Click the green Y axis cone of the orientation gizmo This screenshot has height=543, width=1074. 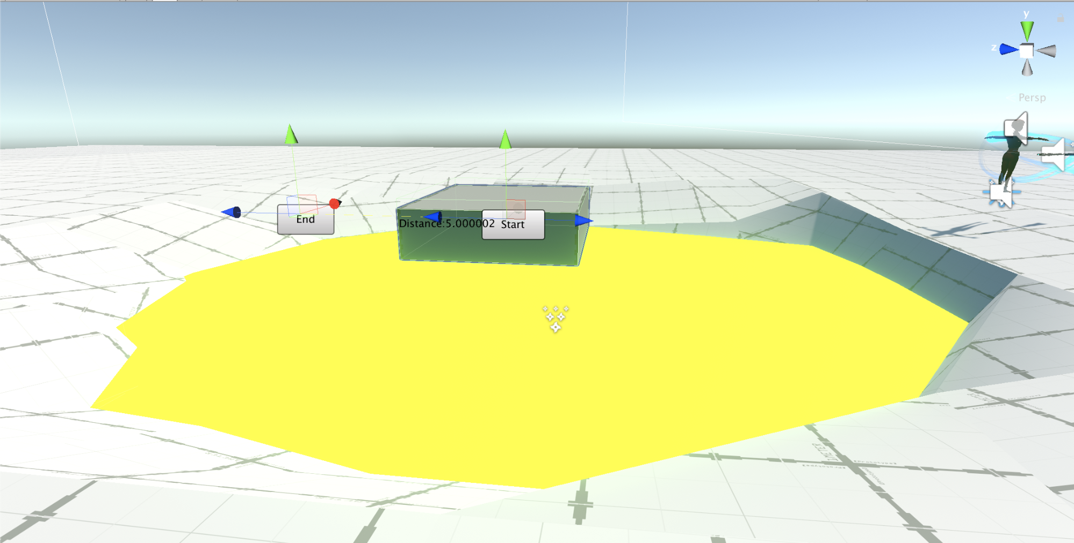pyautogui.click(x=1027, y=31)
